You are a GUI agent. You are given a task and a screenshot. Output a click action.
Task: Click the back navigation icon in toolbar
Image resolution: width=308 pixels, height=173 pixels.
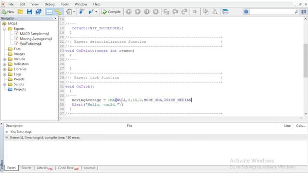(69, 12)
